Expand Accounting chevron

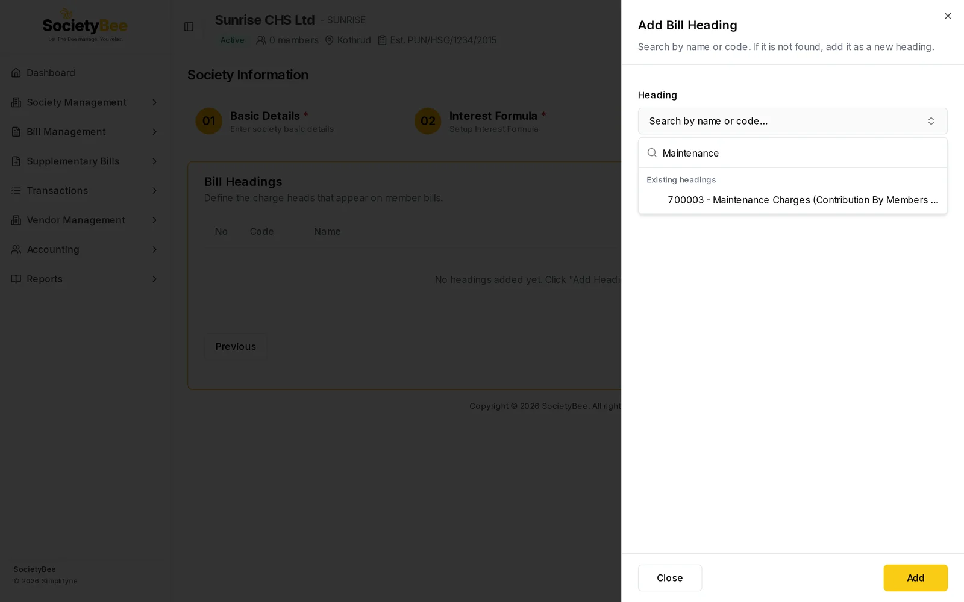point(154,250)
